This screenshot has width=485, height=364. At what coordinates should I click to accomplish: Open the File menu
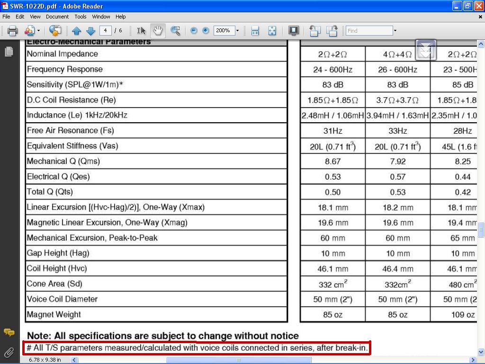click(6, 17)
